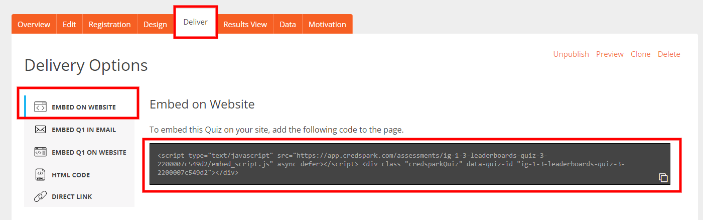Open the Motivation tab
Viewport: 703px width, 220px height.
327,24
